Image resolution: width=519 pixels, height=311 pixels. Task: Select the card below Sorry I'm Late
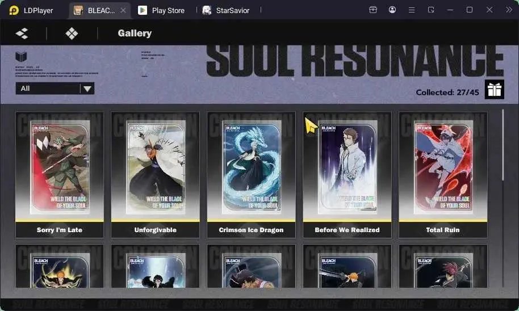coord(60,266)
